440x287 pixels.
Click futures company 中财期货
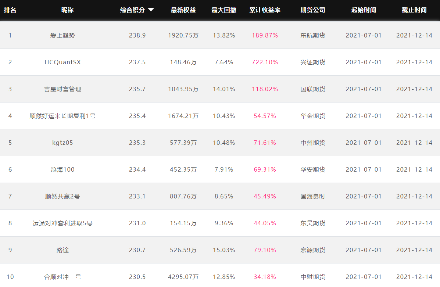[313, 277]
